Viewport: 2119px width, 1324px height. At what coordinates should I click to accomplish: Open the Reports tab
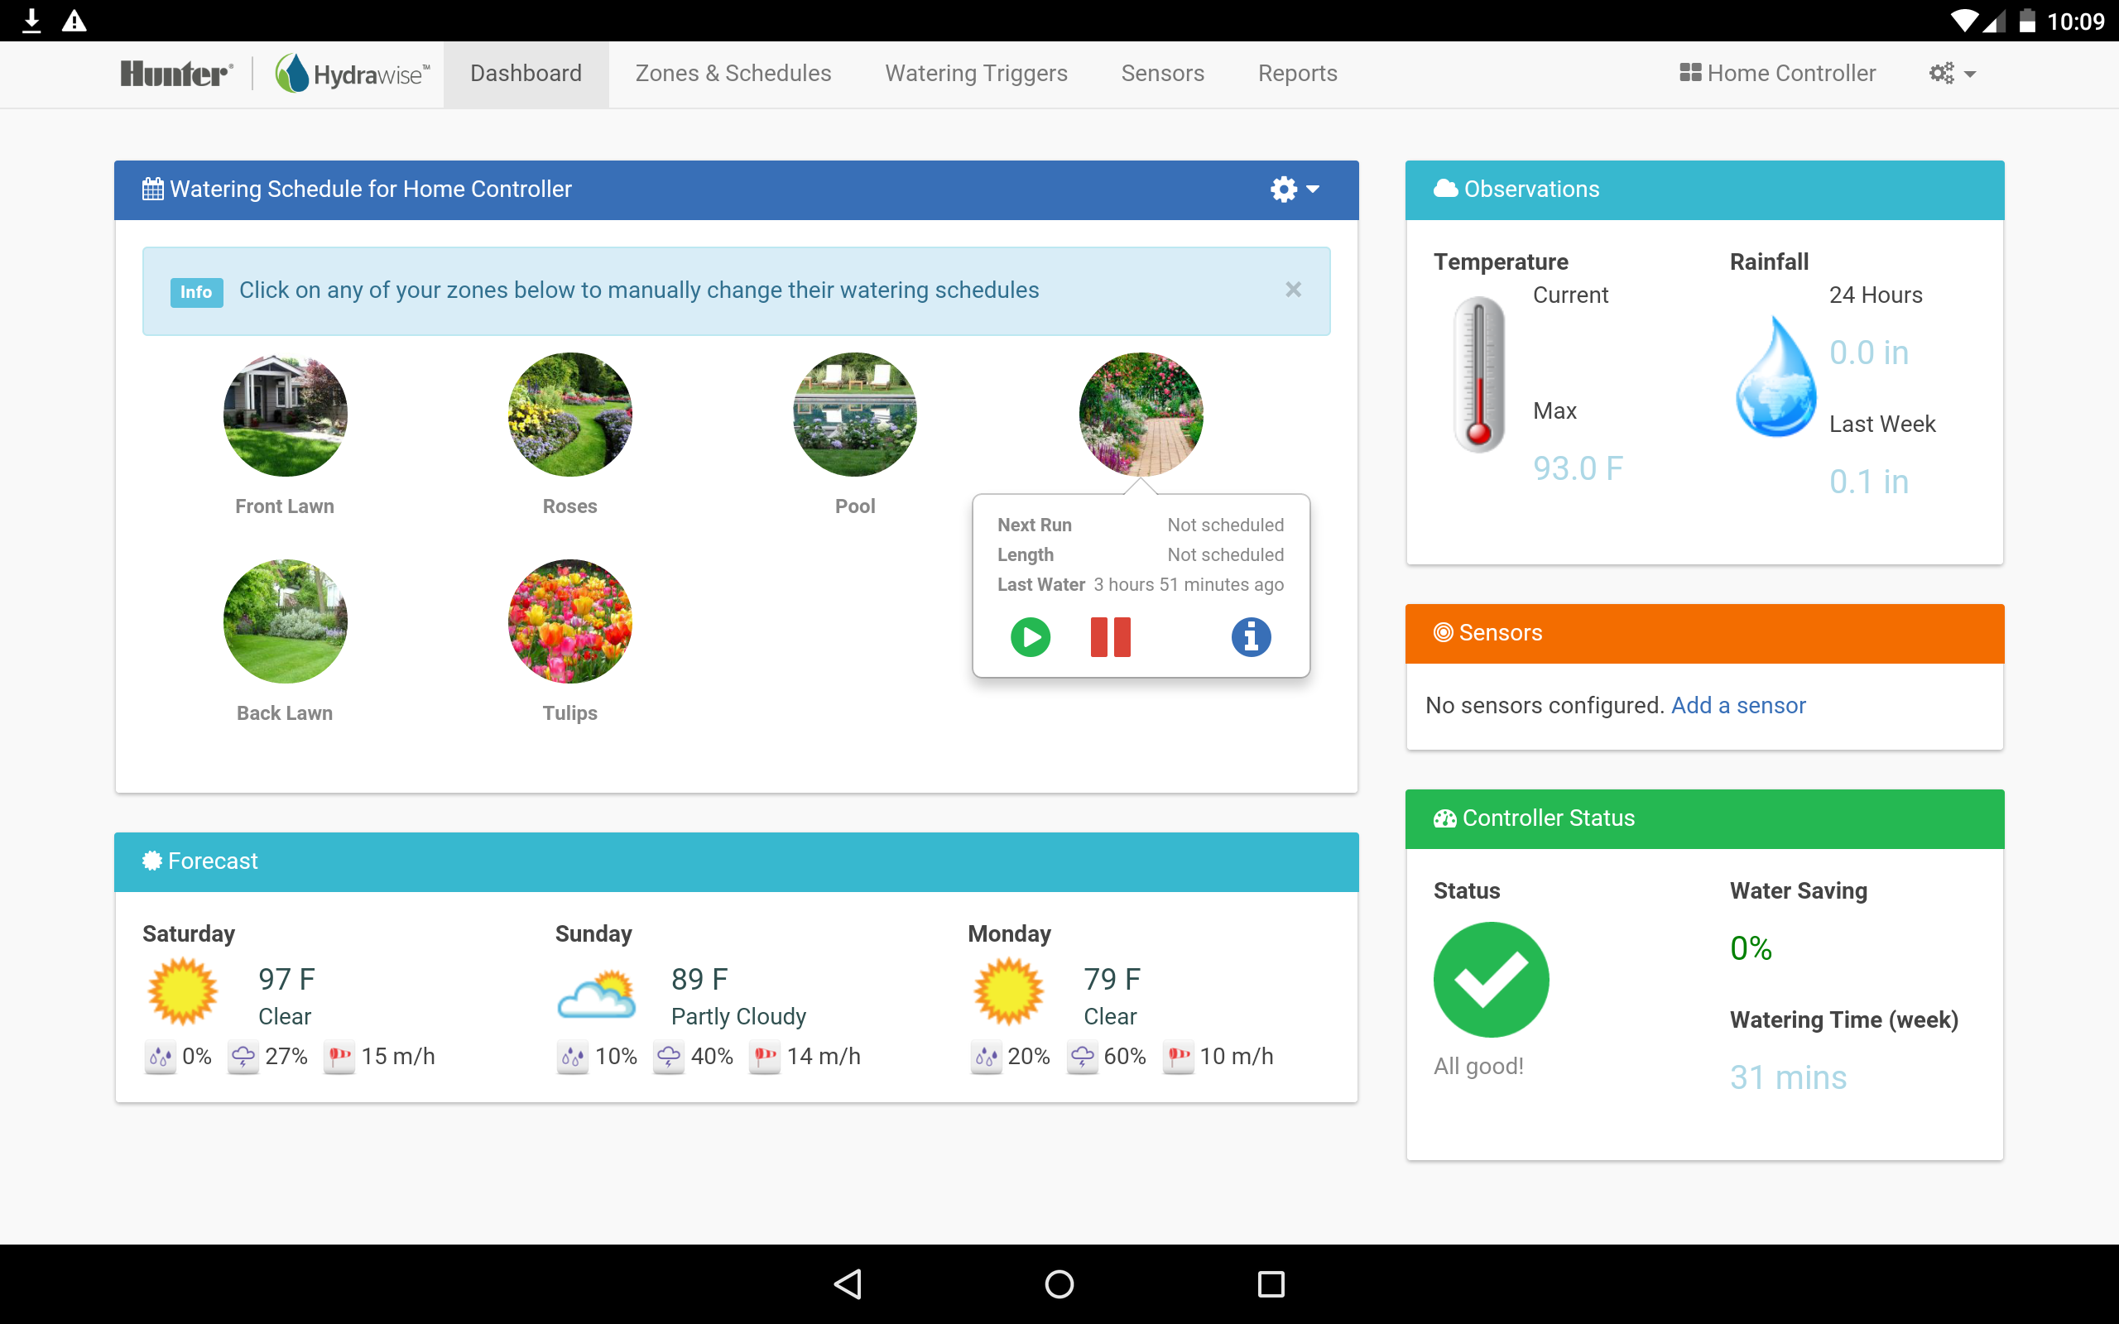pos(1297,74)
